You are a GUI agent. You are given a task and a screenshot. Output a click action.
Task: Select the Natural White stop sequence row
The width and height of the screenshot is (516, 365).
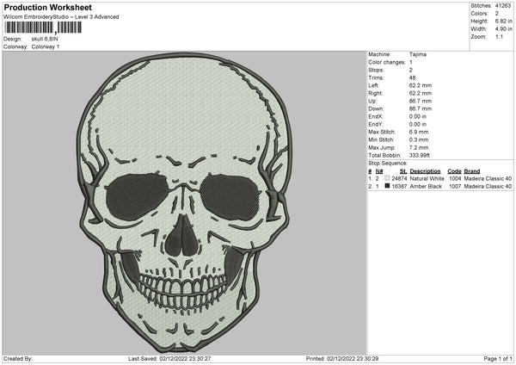[x=440, y=179]
